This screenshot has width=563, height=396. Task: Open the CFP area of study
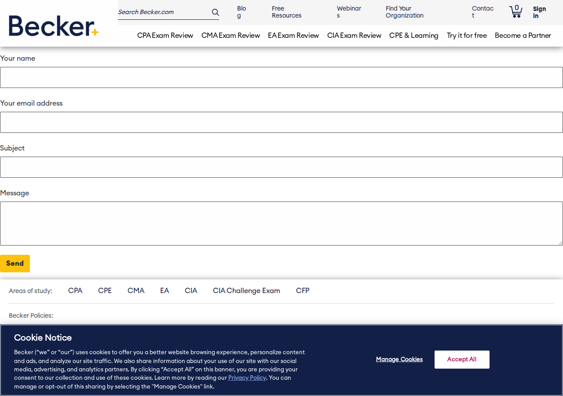(303, 291)
